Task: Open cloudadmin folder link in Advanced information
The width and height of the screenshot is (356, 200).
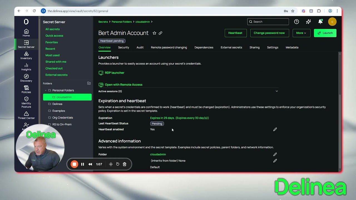Action: tap(158, 154)
